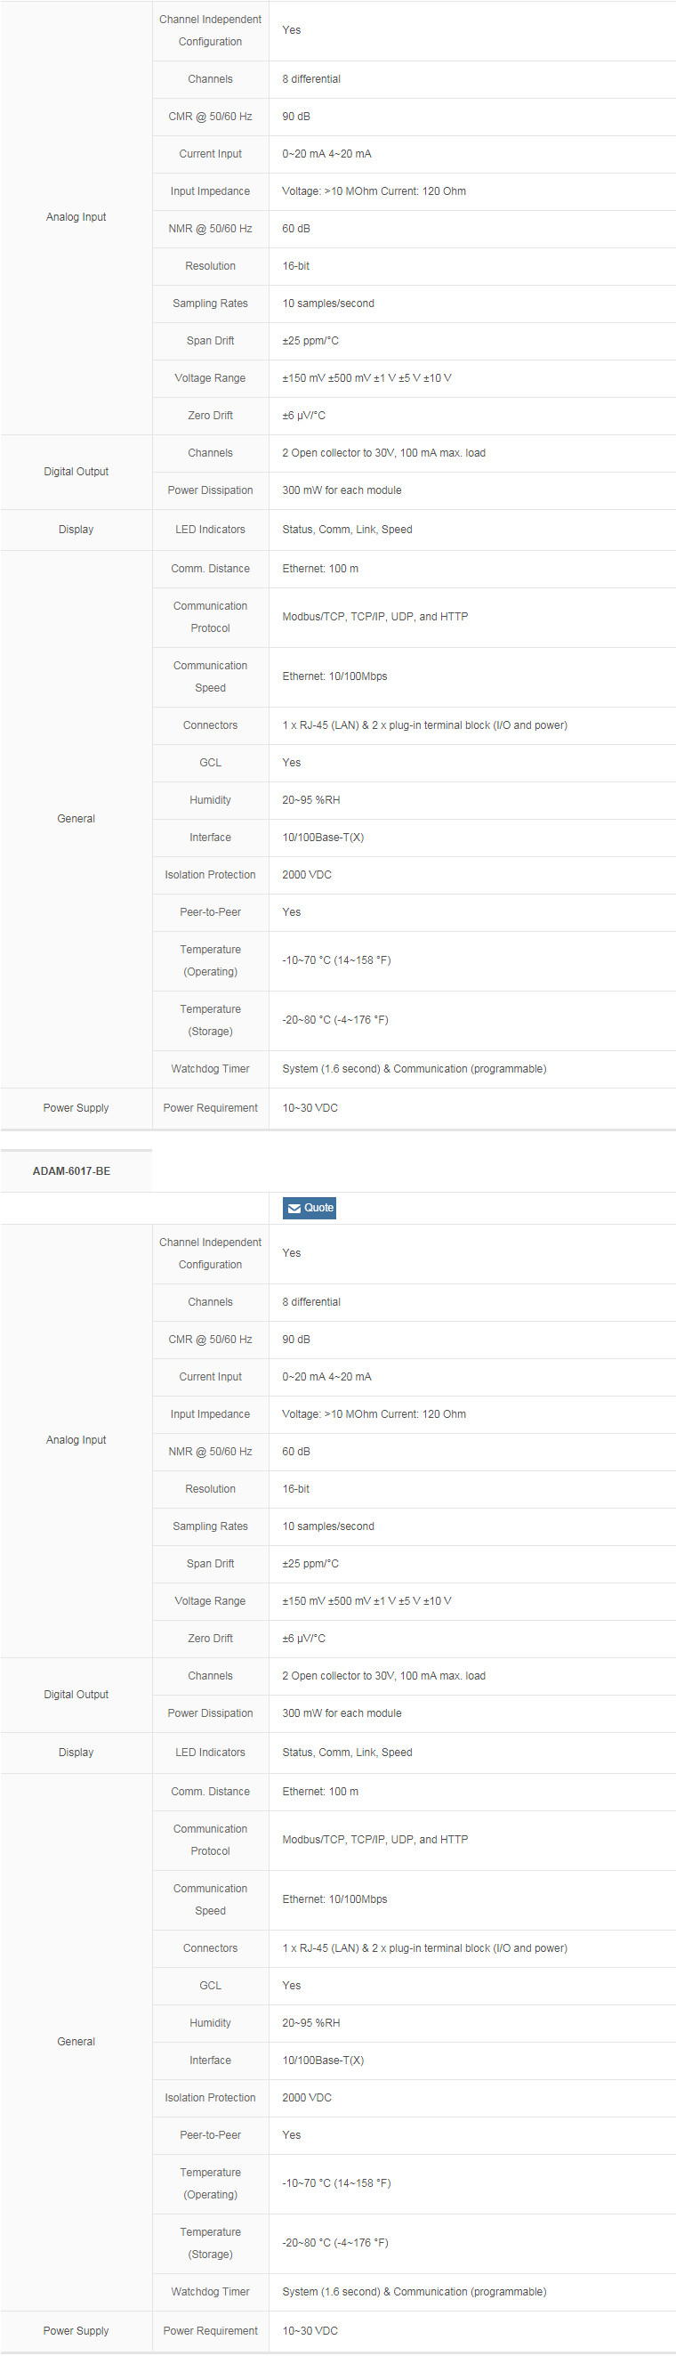The height and width of the screenshot is (2356, 676).
Task: Click the Zero Drift label in the first table
Action: [x=210, y=416]
